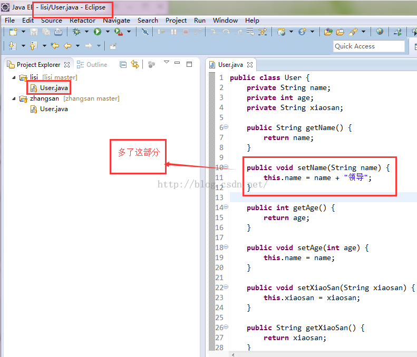The image size is (417, 357).
Task: Open the Previous Annotation dropdown arrow
Action: pos(44,46)
